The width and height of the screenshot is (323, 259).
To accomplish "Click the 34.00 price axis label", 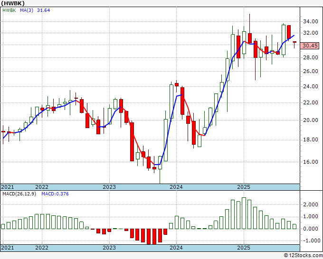I will 310,21.
